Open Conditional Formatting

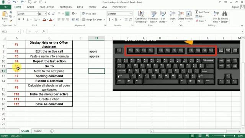pos(141,17)
